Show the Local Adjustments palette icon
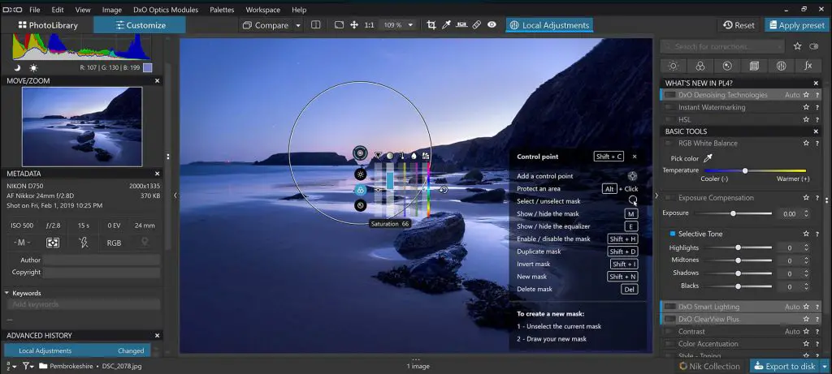This screenshot has width=832, height=374. [x=781, y=66]
